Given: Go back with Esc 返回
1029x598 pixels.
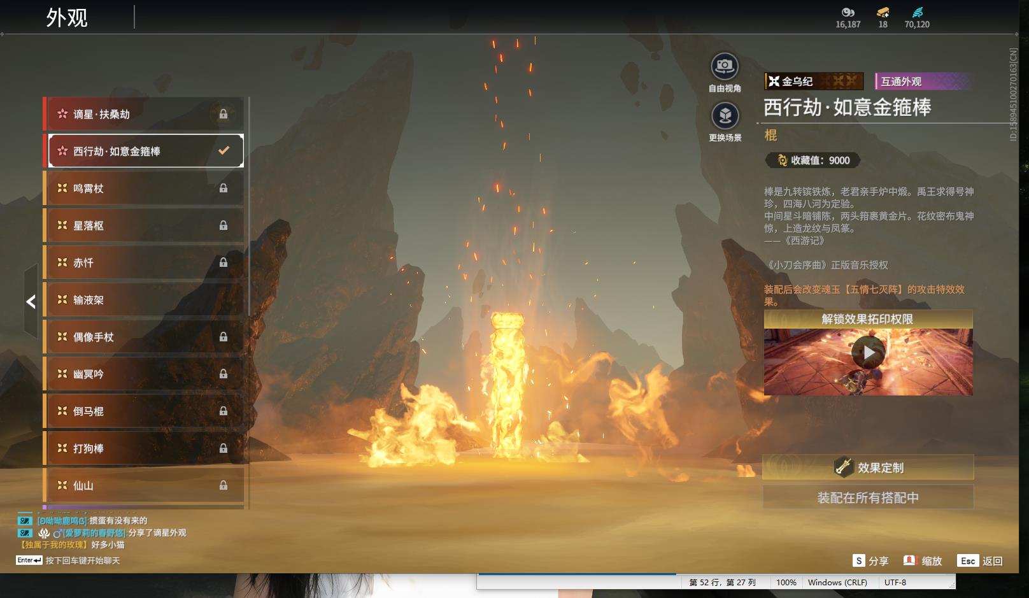Looking at the screenshot, I should (x=980, y=561).
